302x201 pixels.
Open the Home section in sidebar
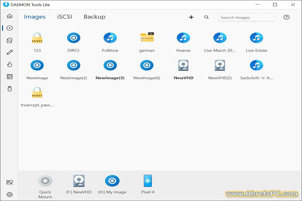coord(10,16)
